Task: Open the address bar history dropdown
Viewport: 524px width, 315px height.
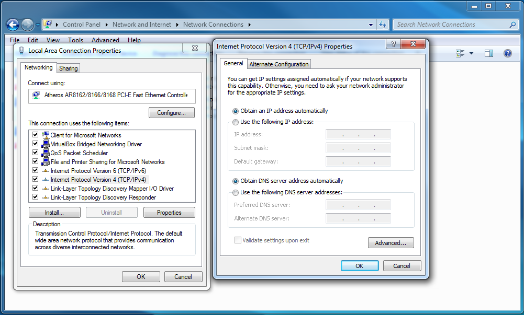Action: tap(371, 25)
